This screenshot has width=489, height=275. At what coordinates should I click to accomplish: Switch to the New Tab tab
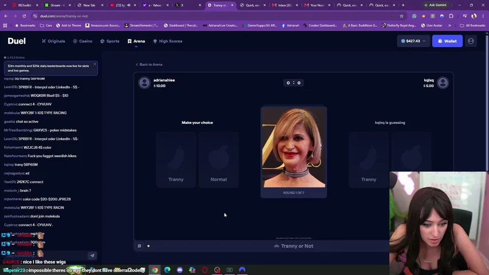pyautogui.click(x=89, y=5)
